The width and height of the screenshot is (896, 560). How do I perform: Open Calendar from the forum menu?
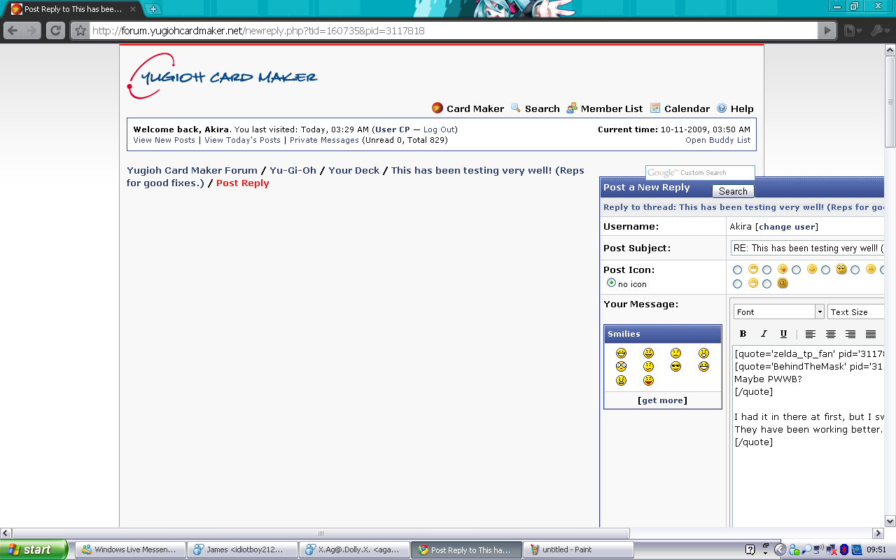click(686, 108)
